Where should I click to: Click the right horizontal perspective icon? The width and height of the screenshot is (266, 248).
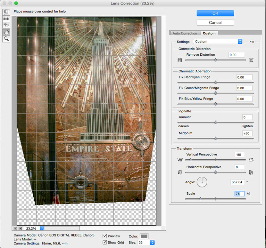(x=251, y=172)
